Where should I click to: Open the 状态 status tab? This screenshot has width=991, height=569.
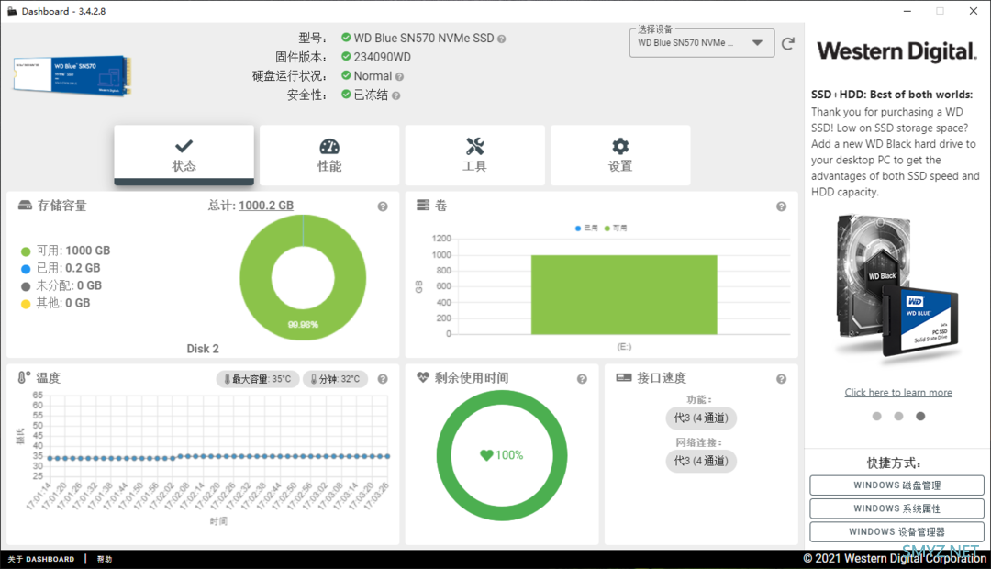tap(184, 155)
